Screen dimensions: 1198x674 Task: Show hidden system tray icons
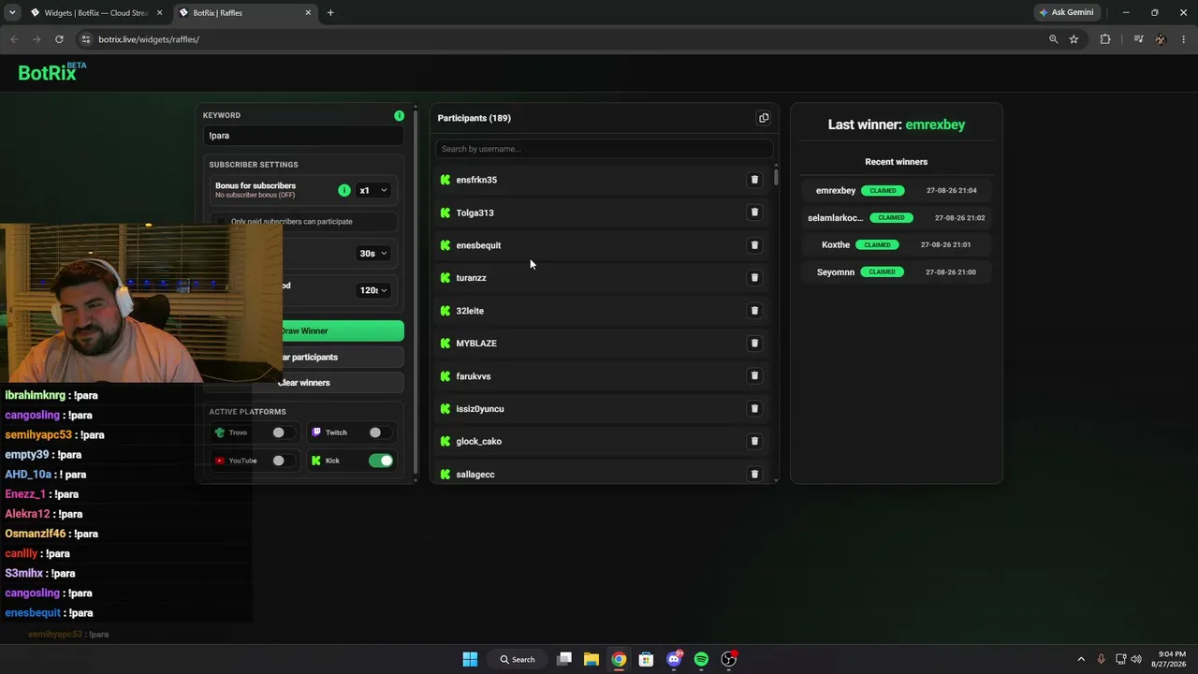(1081, 659)
